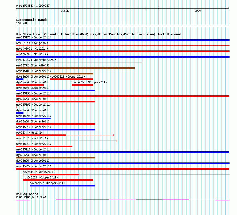Click the left arrow of the ruler
This screenshot has height=215, width=237.
pos(17,9)
